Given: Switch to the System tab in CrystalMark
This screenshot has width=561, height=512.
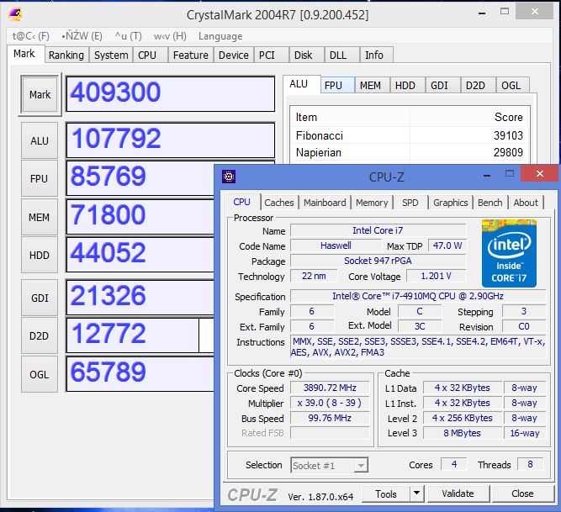Looking at the screenshot, I should pyautogui.click(x=111, y=55).
